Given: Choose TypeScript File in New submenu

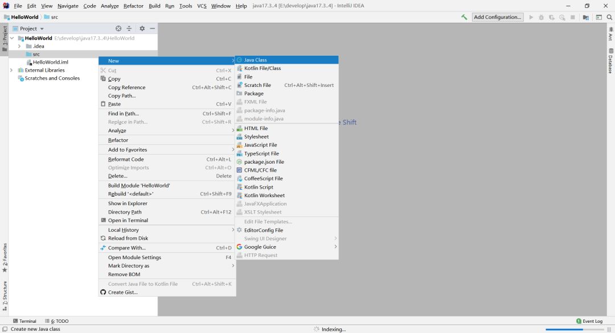Looking at the screenshot, I should pyautogui.click(x=286, y=153).
